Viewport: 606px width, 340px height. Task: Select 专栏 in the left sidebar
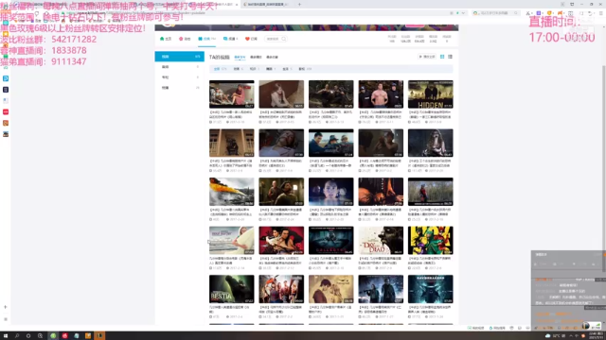tap(179, 77)
